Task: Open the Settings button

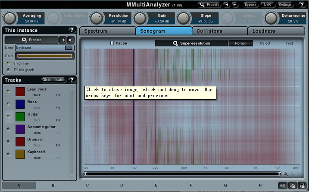Action: click(x=285, y=5)
